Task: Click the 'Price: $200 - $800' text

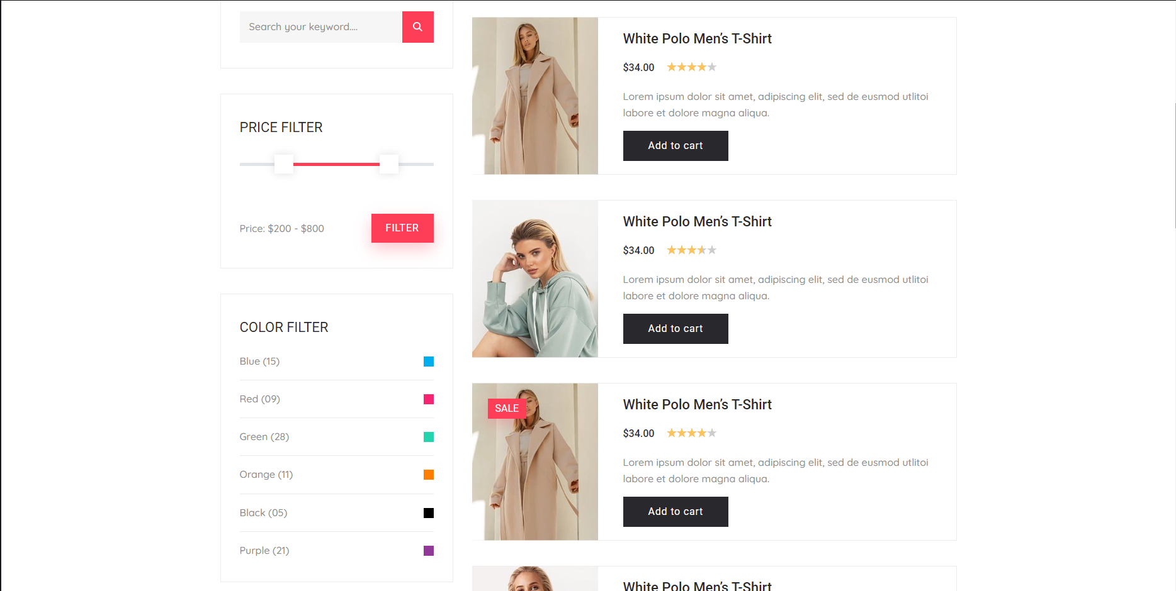Action: [x=281, y=229]
